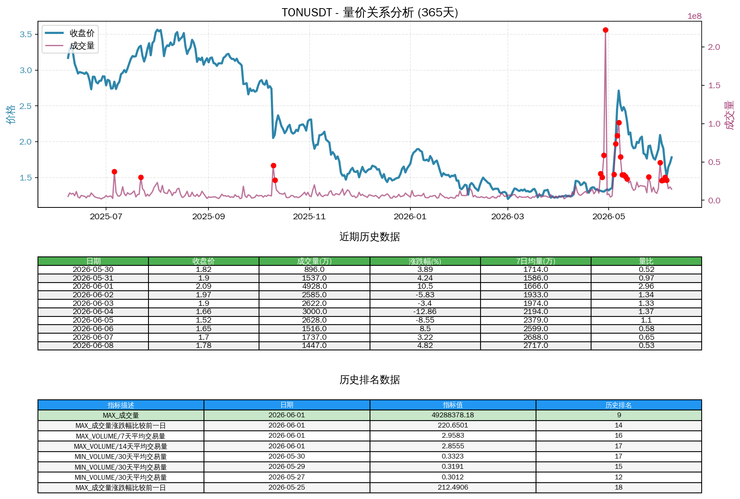Click the volume cell 3000.0

pos(315,312)
